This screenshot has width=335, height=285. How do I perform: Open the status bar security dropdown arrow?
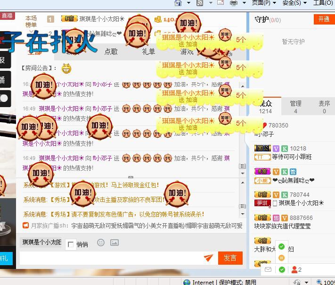(x=307, y=283)
